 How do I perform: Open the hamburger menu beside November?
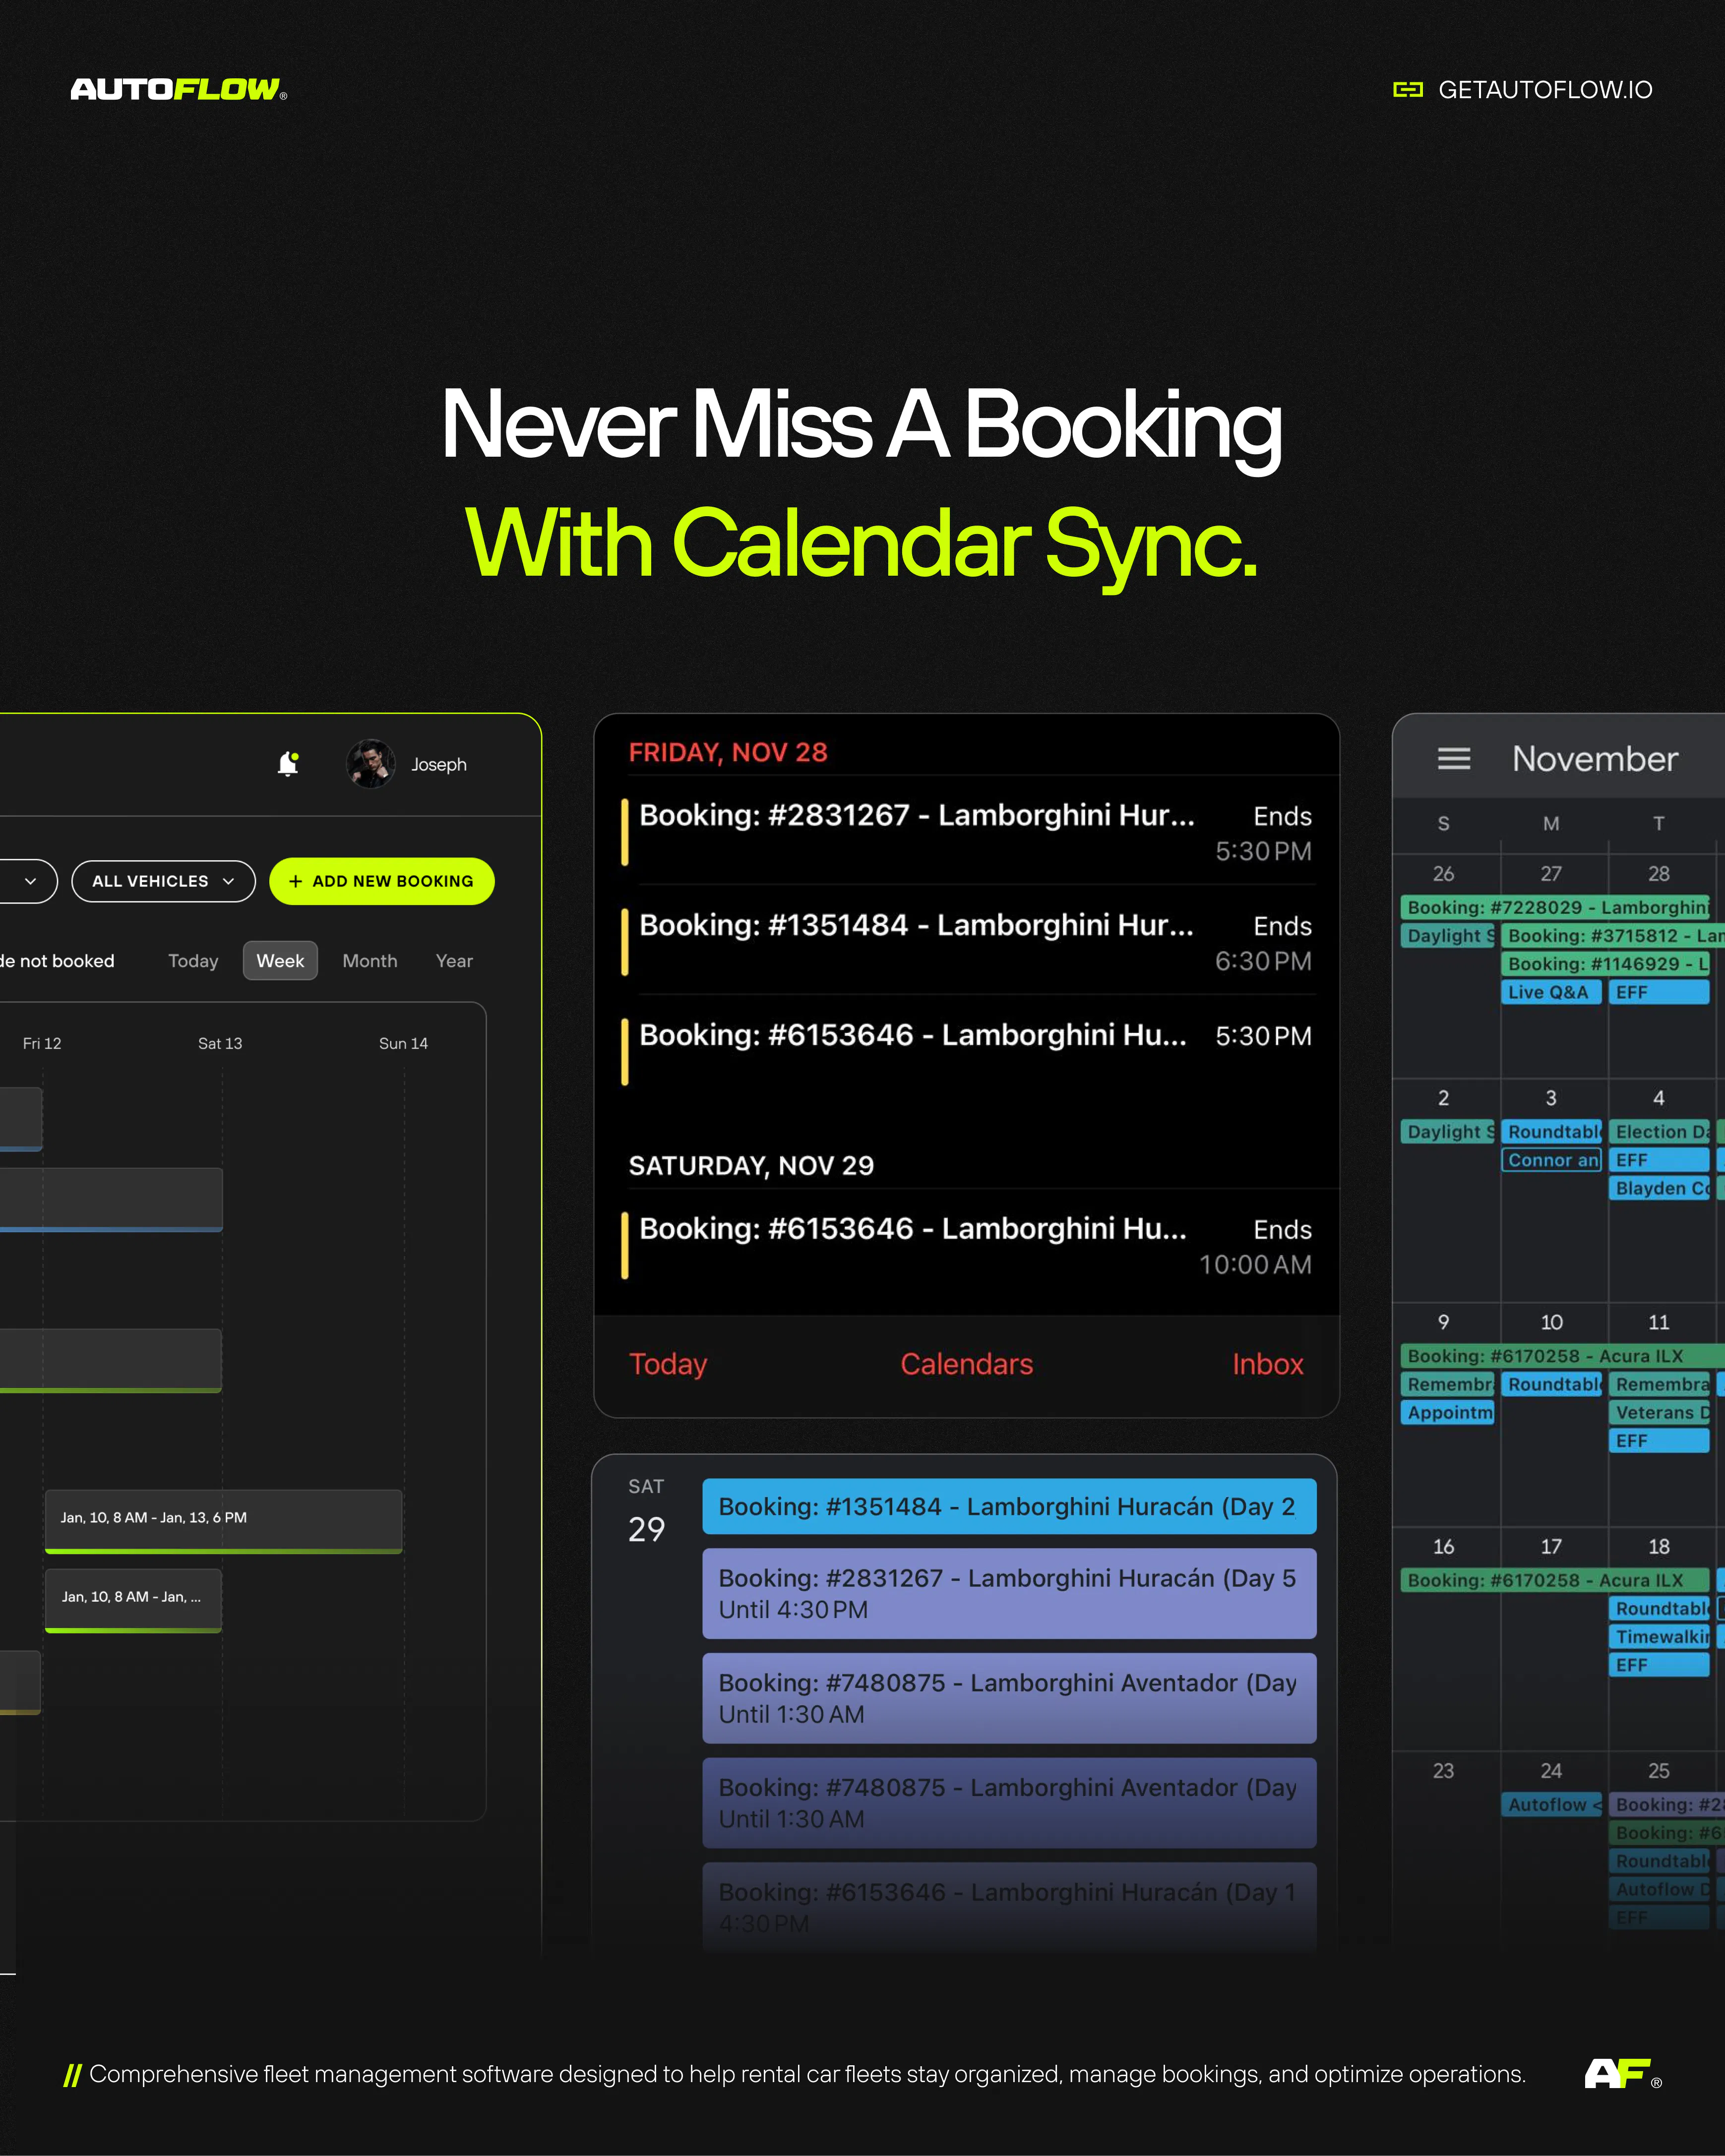click(x=1454, y=759)
